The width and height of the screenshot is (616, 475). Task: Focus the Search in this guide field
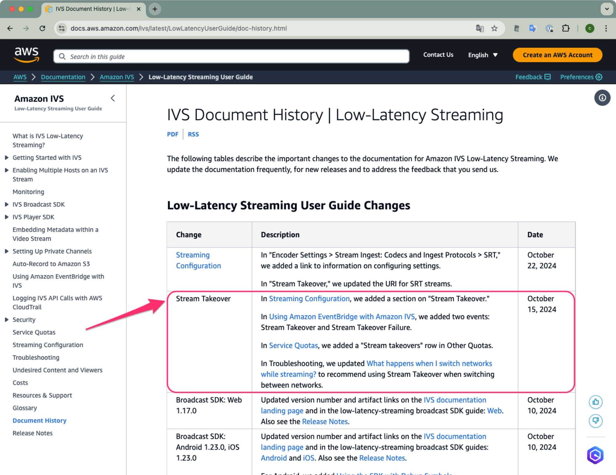231,56
